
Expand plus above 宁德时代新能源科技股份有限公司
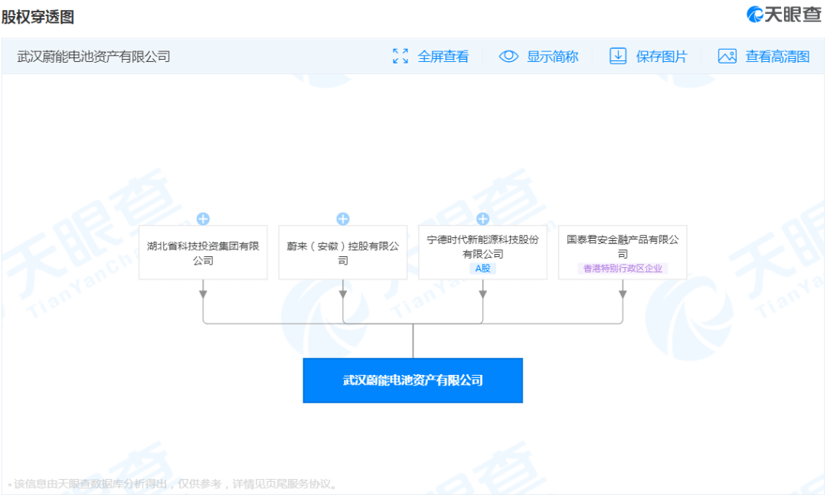[x=482, y=219]
